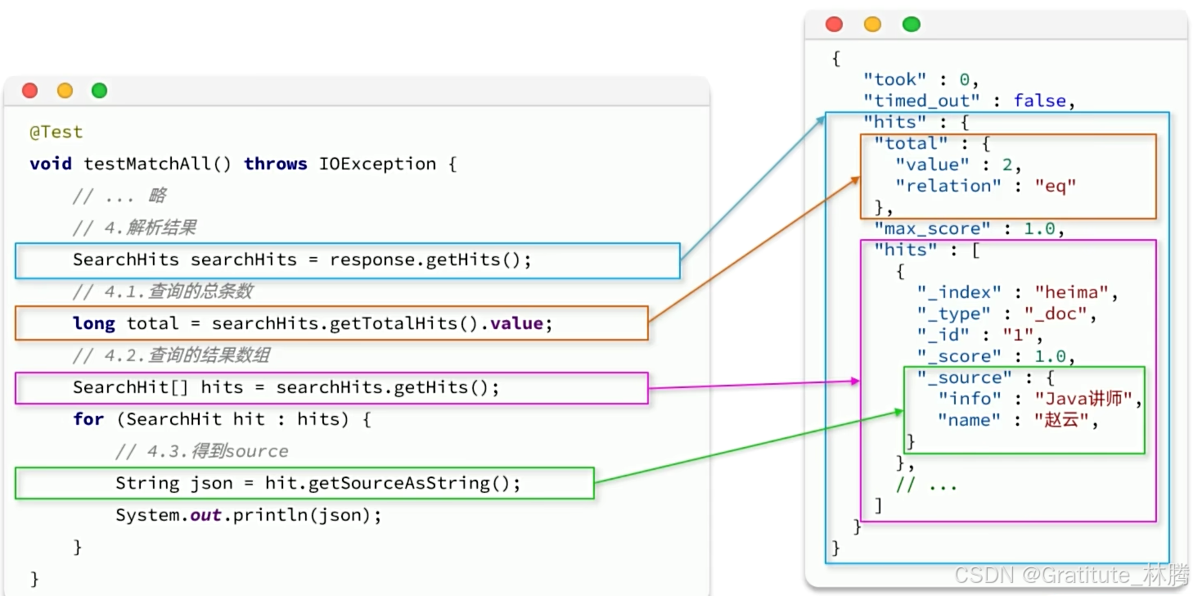Click the yellow circle on the JSON result window
Viewport: 1193px width, 596px height.
click(x=872, y=25)
